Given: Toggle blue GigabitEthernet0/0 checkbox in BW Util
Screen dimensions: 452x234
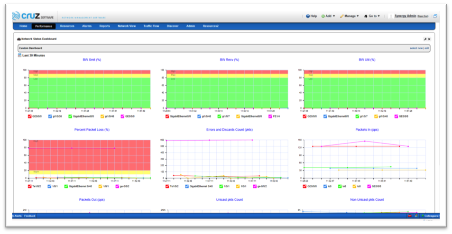Looking at the screenshot, I should 325,116.
